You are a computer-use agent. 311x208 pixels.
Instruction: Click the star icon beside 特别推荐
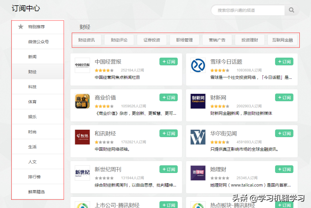point(20,27)
